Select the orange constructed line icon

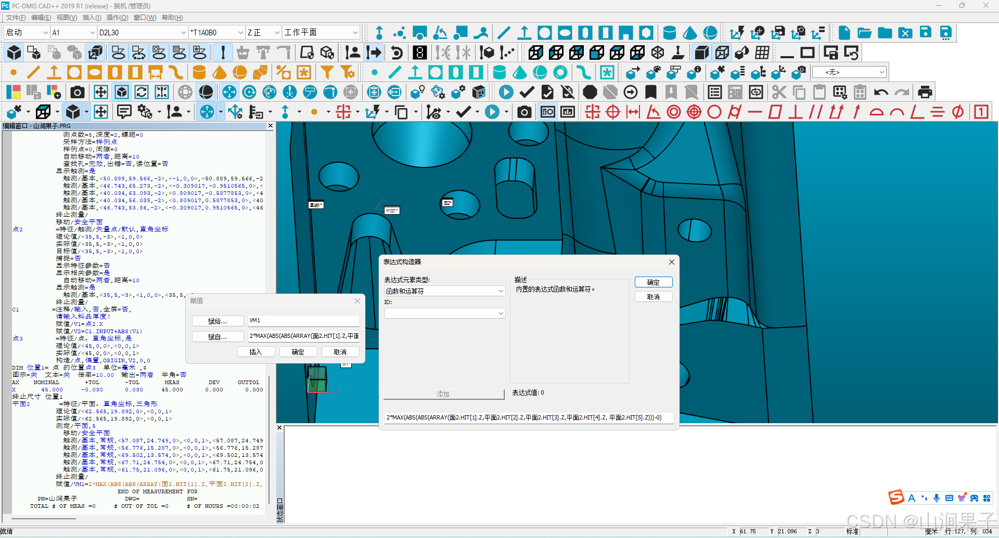(x=34, y=72)
